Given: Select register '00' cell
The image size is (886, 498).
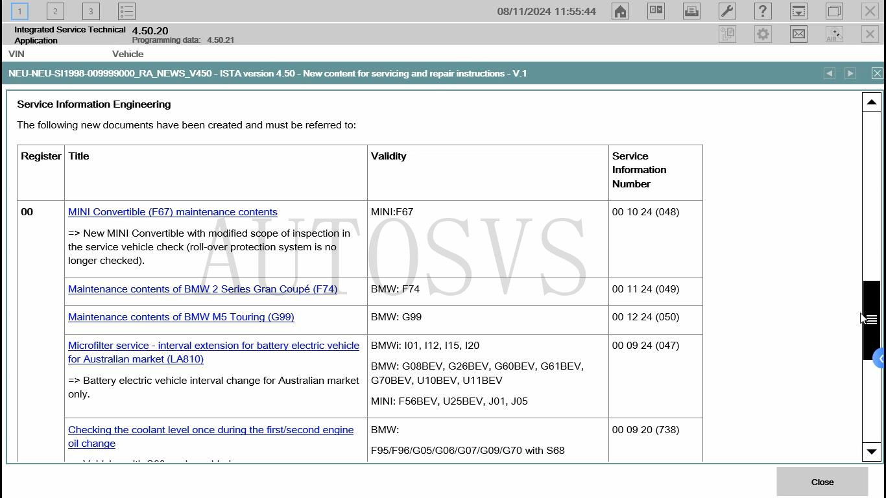Looking at the screenshot, I should 41,331.
